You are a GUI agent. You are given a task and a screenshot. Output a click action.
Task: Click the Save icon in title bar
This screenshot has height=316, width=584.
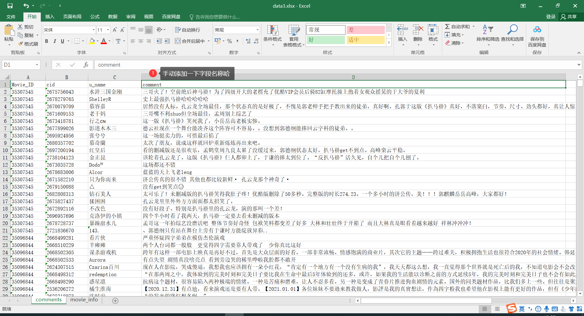(x=10, y=6)
